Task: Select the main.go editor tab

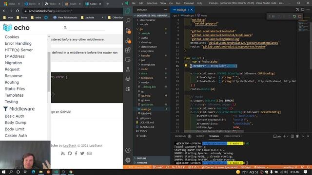Action: [x=182, y=10]
